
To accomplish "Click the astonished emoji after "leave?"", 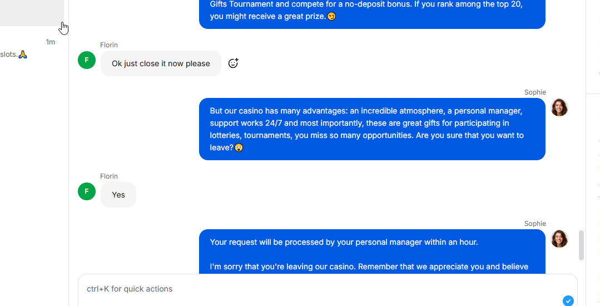I will click(x=239, y=147).
